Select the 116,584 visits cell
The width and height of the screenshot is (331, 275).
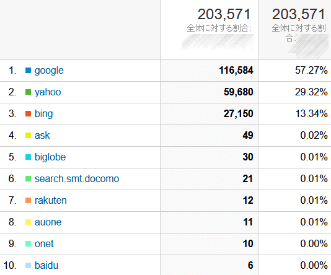(209, 71)
